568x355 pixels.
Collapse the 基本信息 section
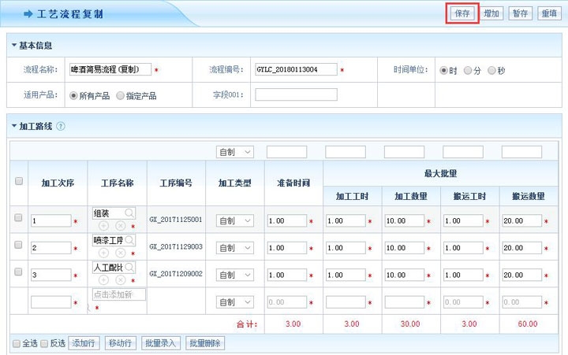pos(14,45)
